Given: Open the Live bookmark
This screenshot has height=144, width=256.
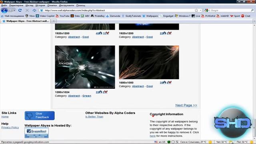Looking at the screenshot, I should pos(196,16).
